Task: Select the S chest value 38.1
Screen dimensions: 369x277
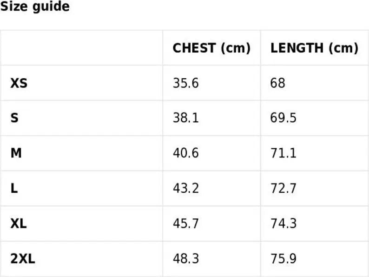Action: (x=186, y=118)
